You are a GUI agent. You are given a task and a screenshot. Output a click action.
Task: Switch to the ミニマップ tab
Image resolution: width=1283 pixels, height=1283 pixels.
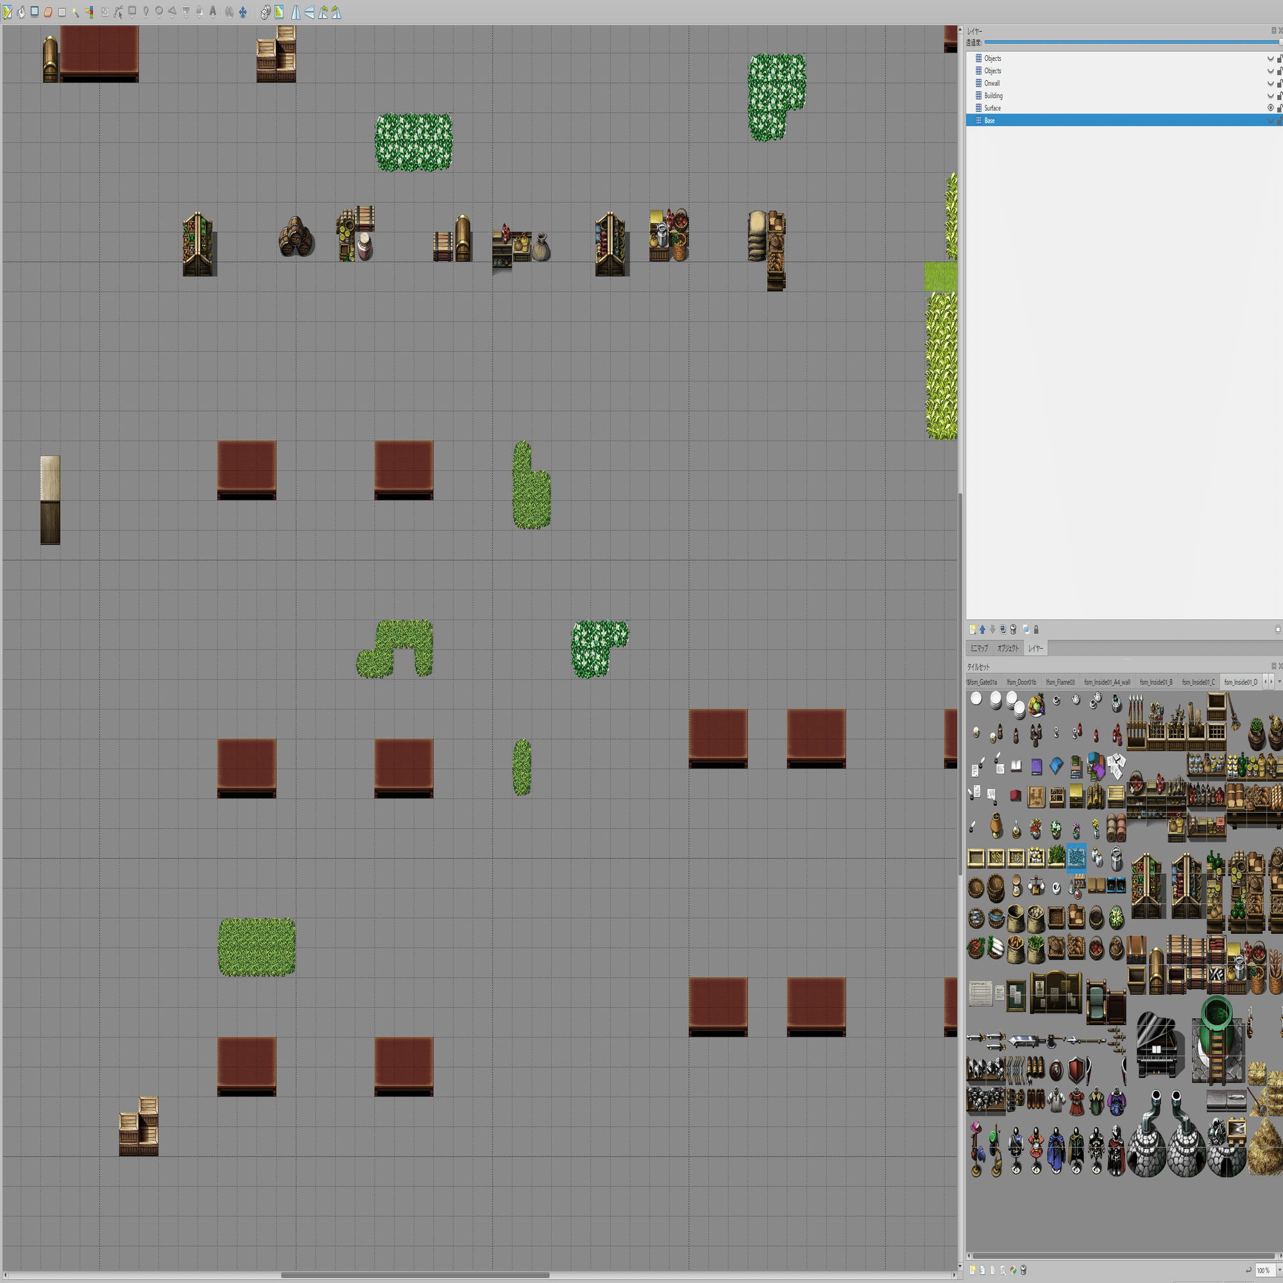click(979, 648)
